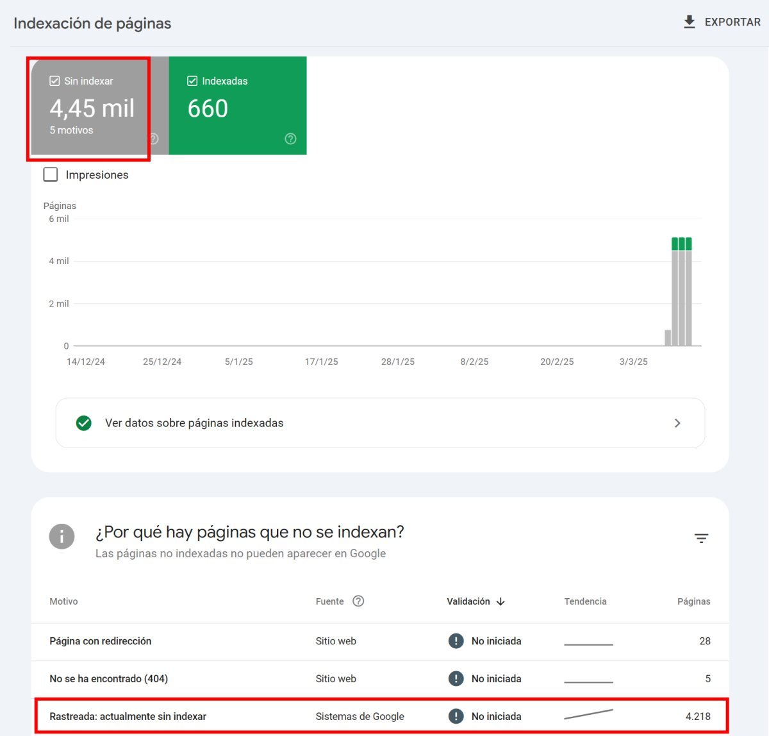
Task: Click green checkmark beside Ver datos
Action: (x=84, y=423)
